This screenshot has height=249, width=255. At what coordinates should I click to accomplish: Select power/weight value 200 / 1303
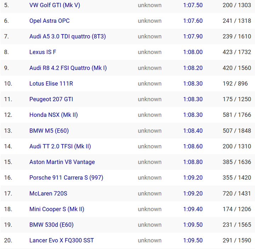click(x=237, y=5)
